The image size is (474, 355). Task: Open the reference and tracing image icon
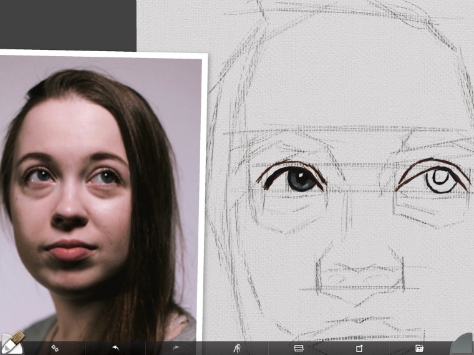(359, 348)
